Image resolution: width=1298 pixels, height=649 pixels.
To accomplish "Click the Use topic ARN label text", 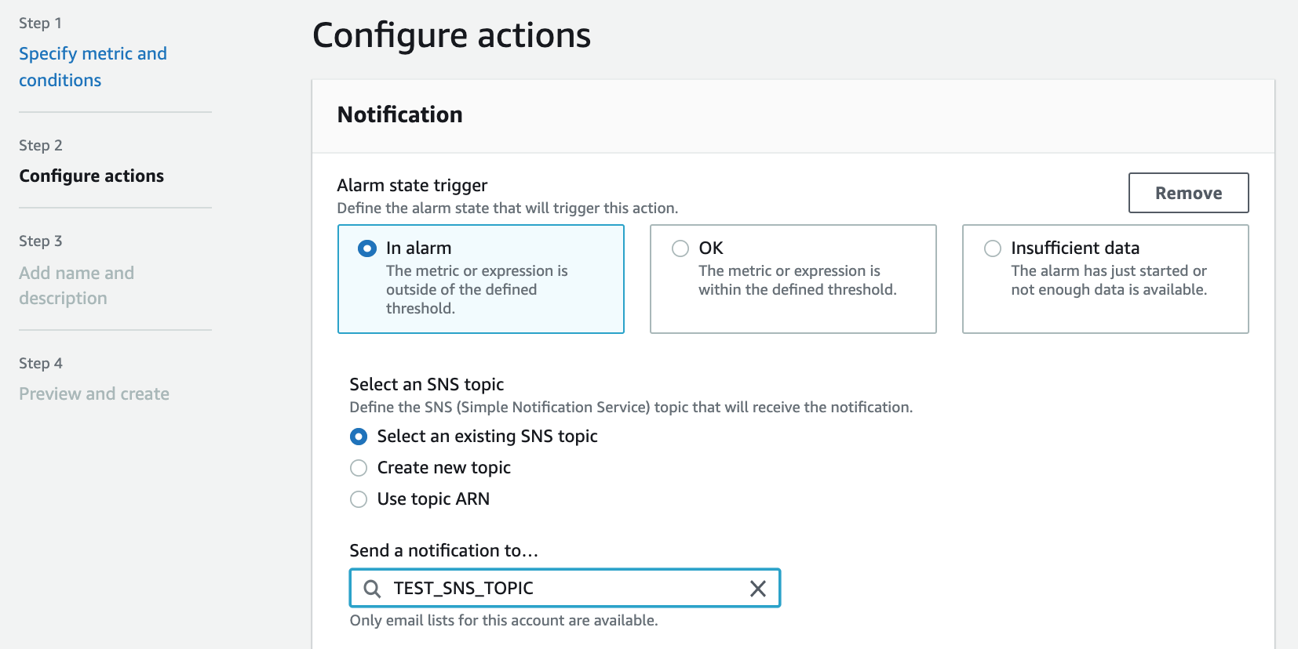I will (x=433, y=499).
